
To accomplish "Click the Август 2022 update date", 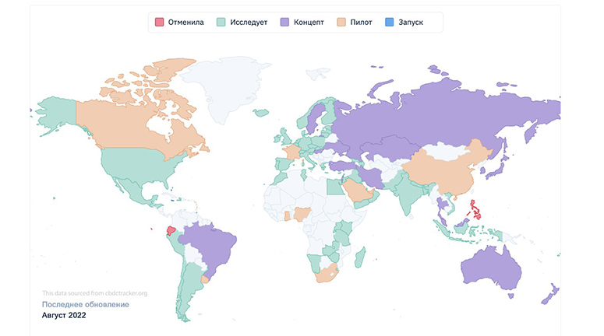I will [64, 316].
